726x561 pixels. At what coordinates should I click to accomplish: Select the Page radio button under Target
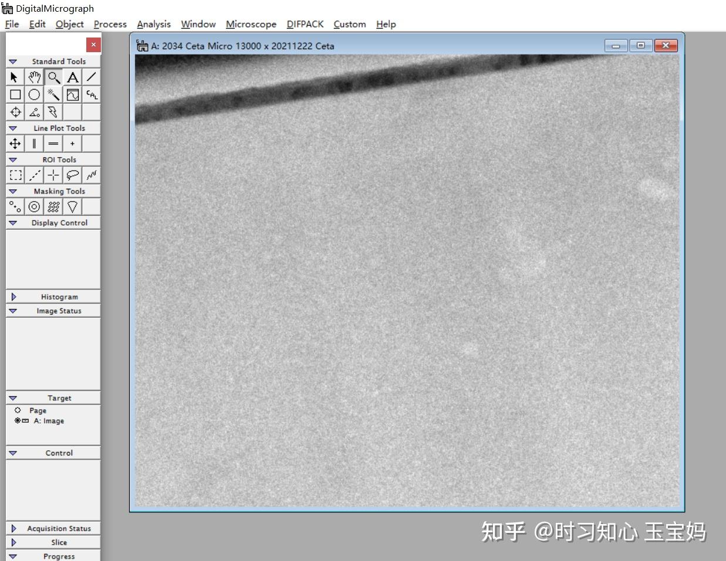[18, 410]
